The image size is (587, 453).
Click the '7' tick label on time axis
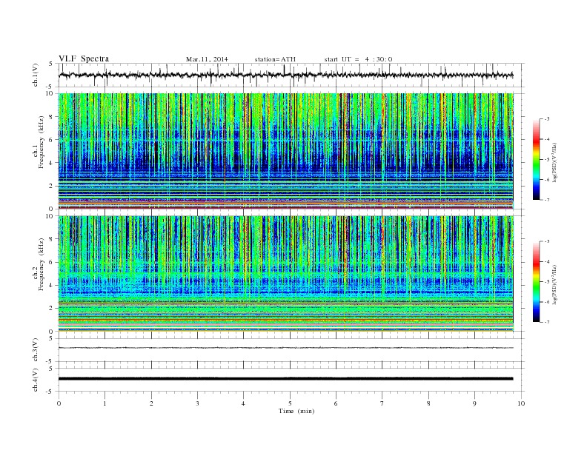coord(382,403)
